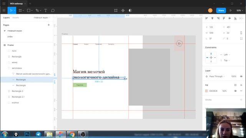The image size is (246, 138).
Task: Align selection to the bottom
Action: pos(235,18)
